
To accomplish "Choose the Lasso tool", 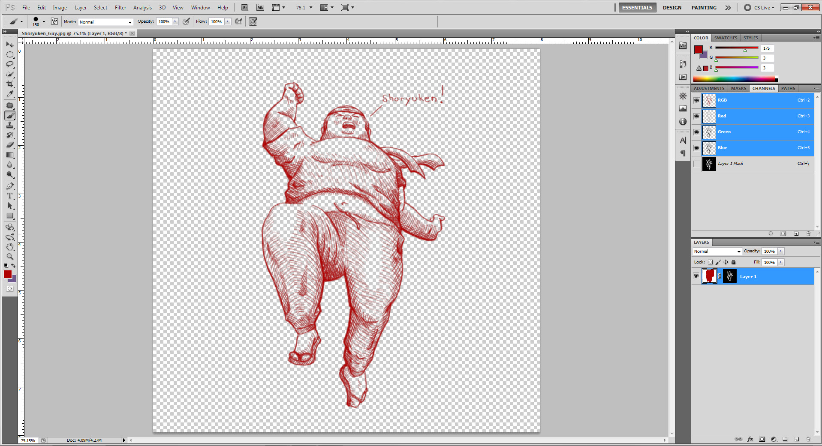I will click(x=10, y=64).
